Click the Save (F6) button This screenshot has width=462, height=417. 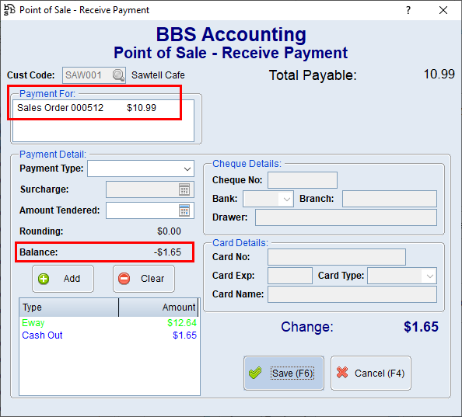(x=284, y=374)
